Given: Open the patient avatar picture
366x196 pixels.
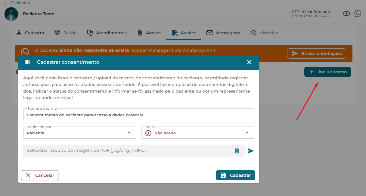Looking at the screenshot, I should tap(11, 14).
